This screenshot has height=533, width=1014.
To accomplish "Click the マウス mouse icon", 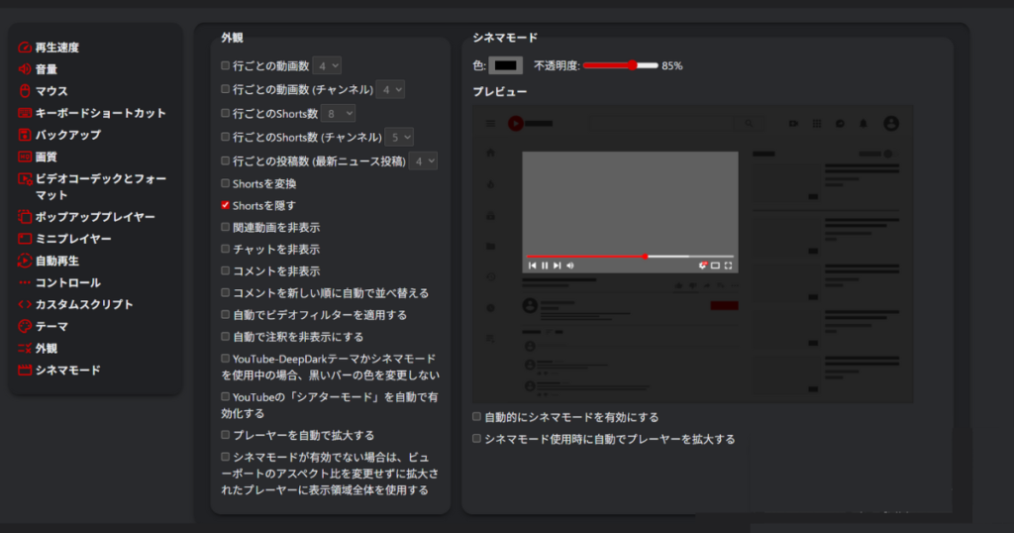I will [x=25, y=91].
